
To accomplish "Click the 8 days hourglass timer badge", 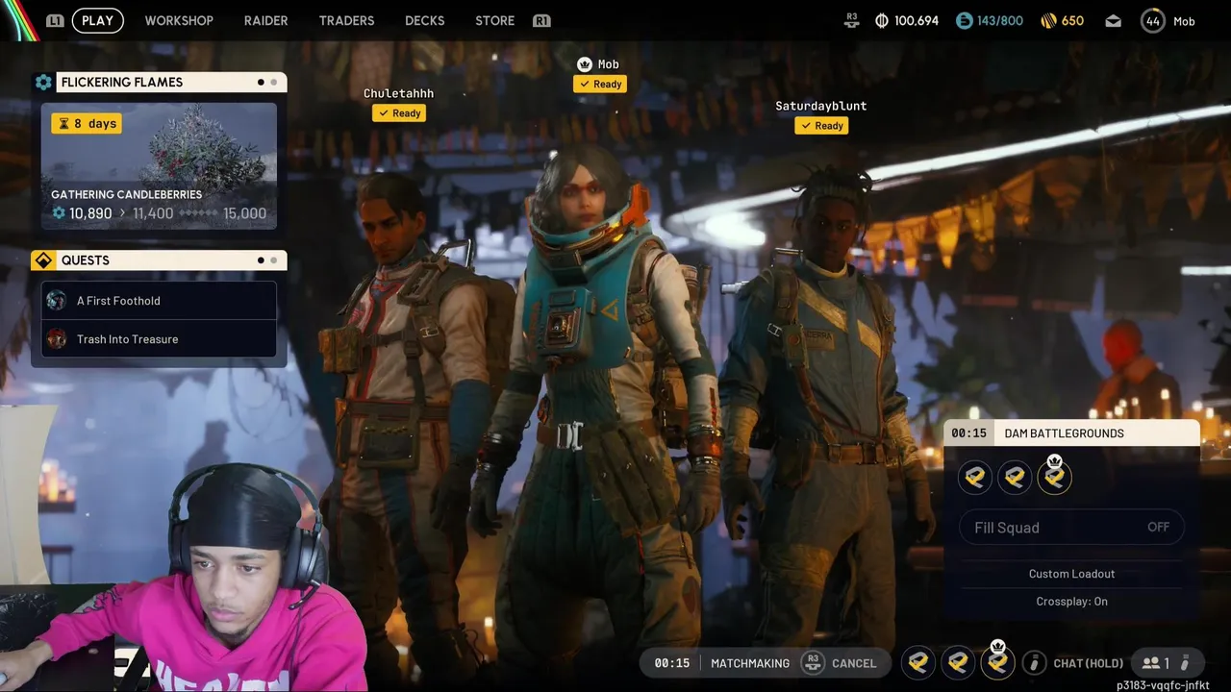I will tap(87, 123).
